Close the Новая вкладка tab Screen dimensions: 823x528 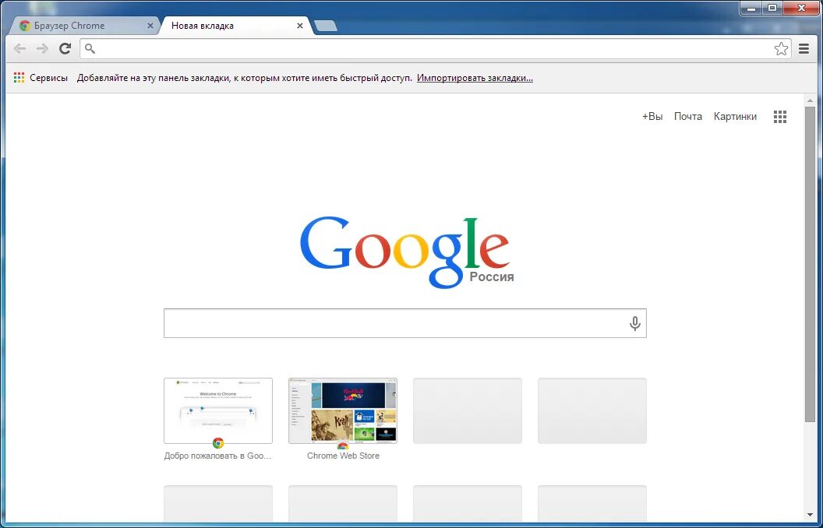pyautogui.click(x=300, y=25)
